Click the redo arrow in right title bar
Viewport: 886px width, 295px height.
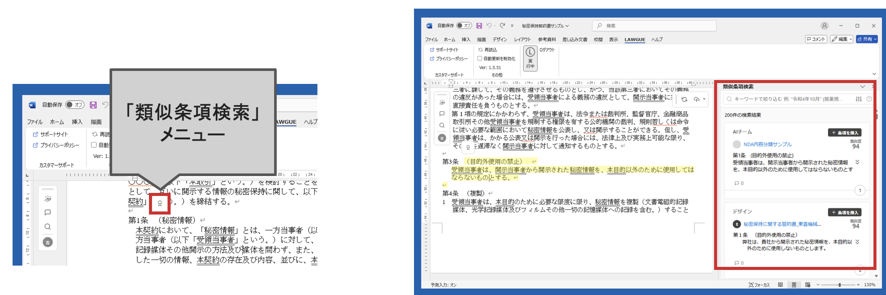(502, 26)
